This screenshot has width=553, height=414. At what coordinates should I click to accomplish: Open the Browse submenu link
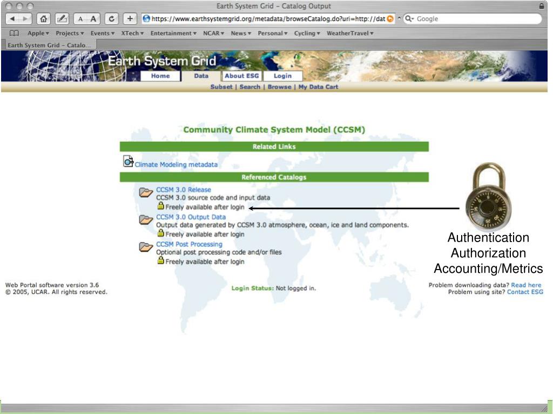tap(279, 87)
